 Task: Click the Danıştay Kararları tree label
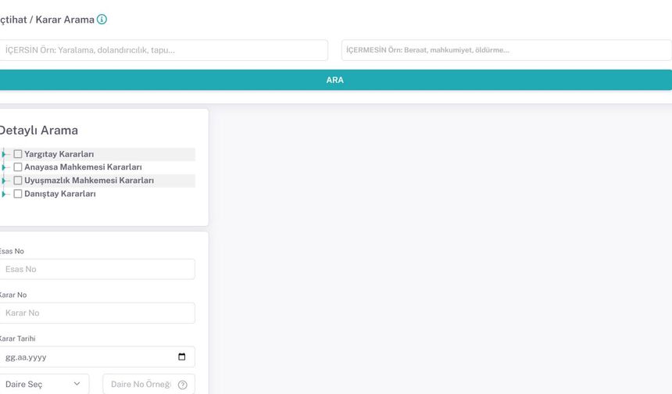point(60,194)
